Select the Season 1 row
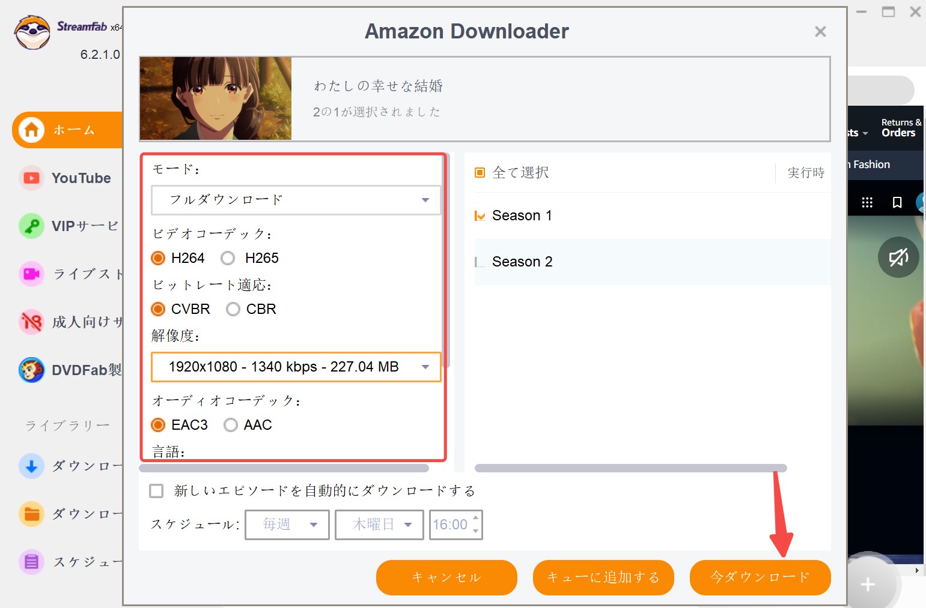This screenshot has width=926, height=608. pyautogui.click(x=653, y=215)
